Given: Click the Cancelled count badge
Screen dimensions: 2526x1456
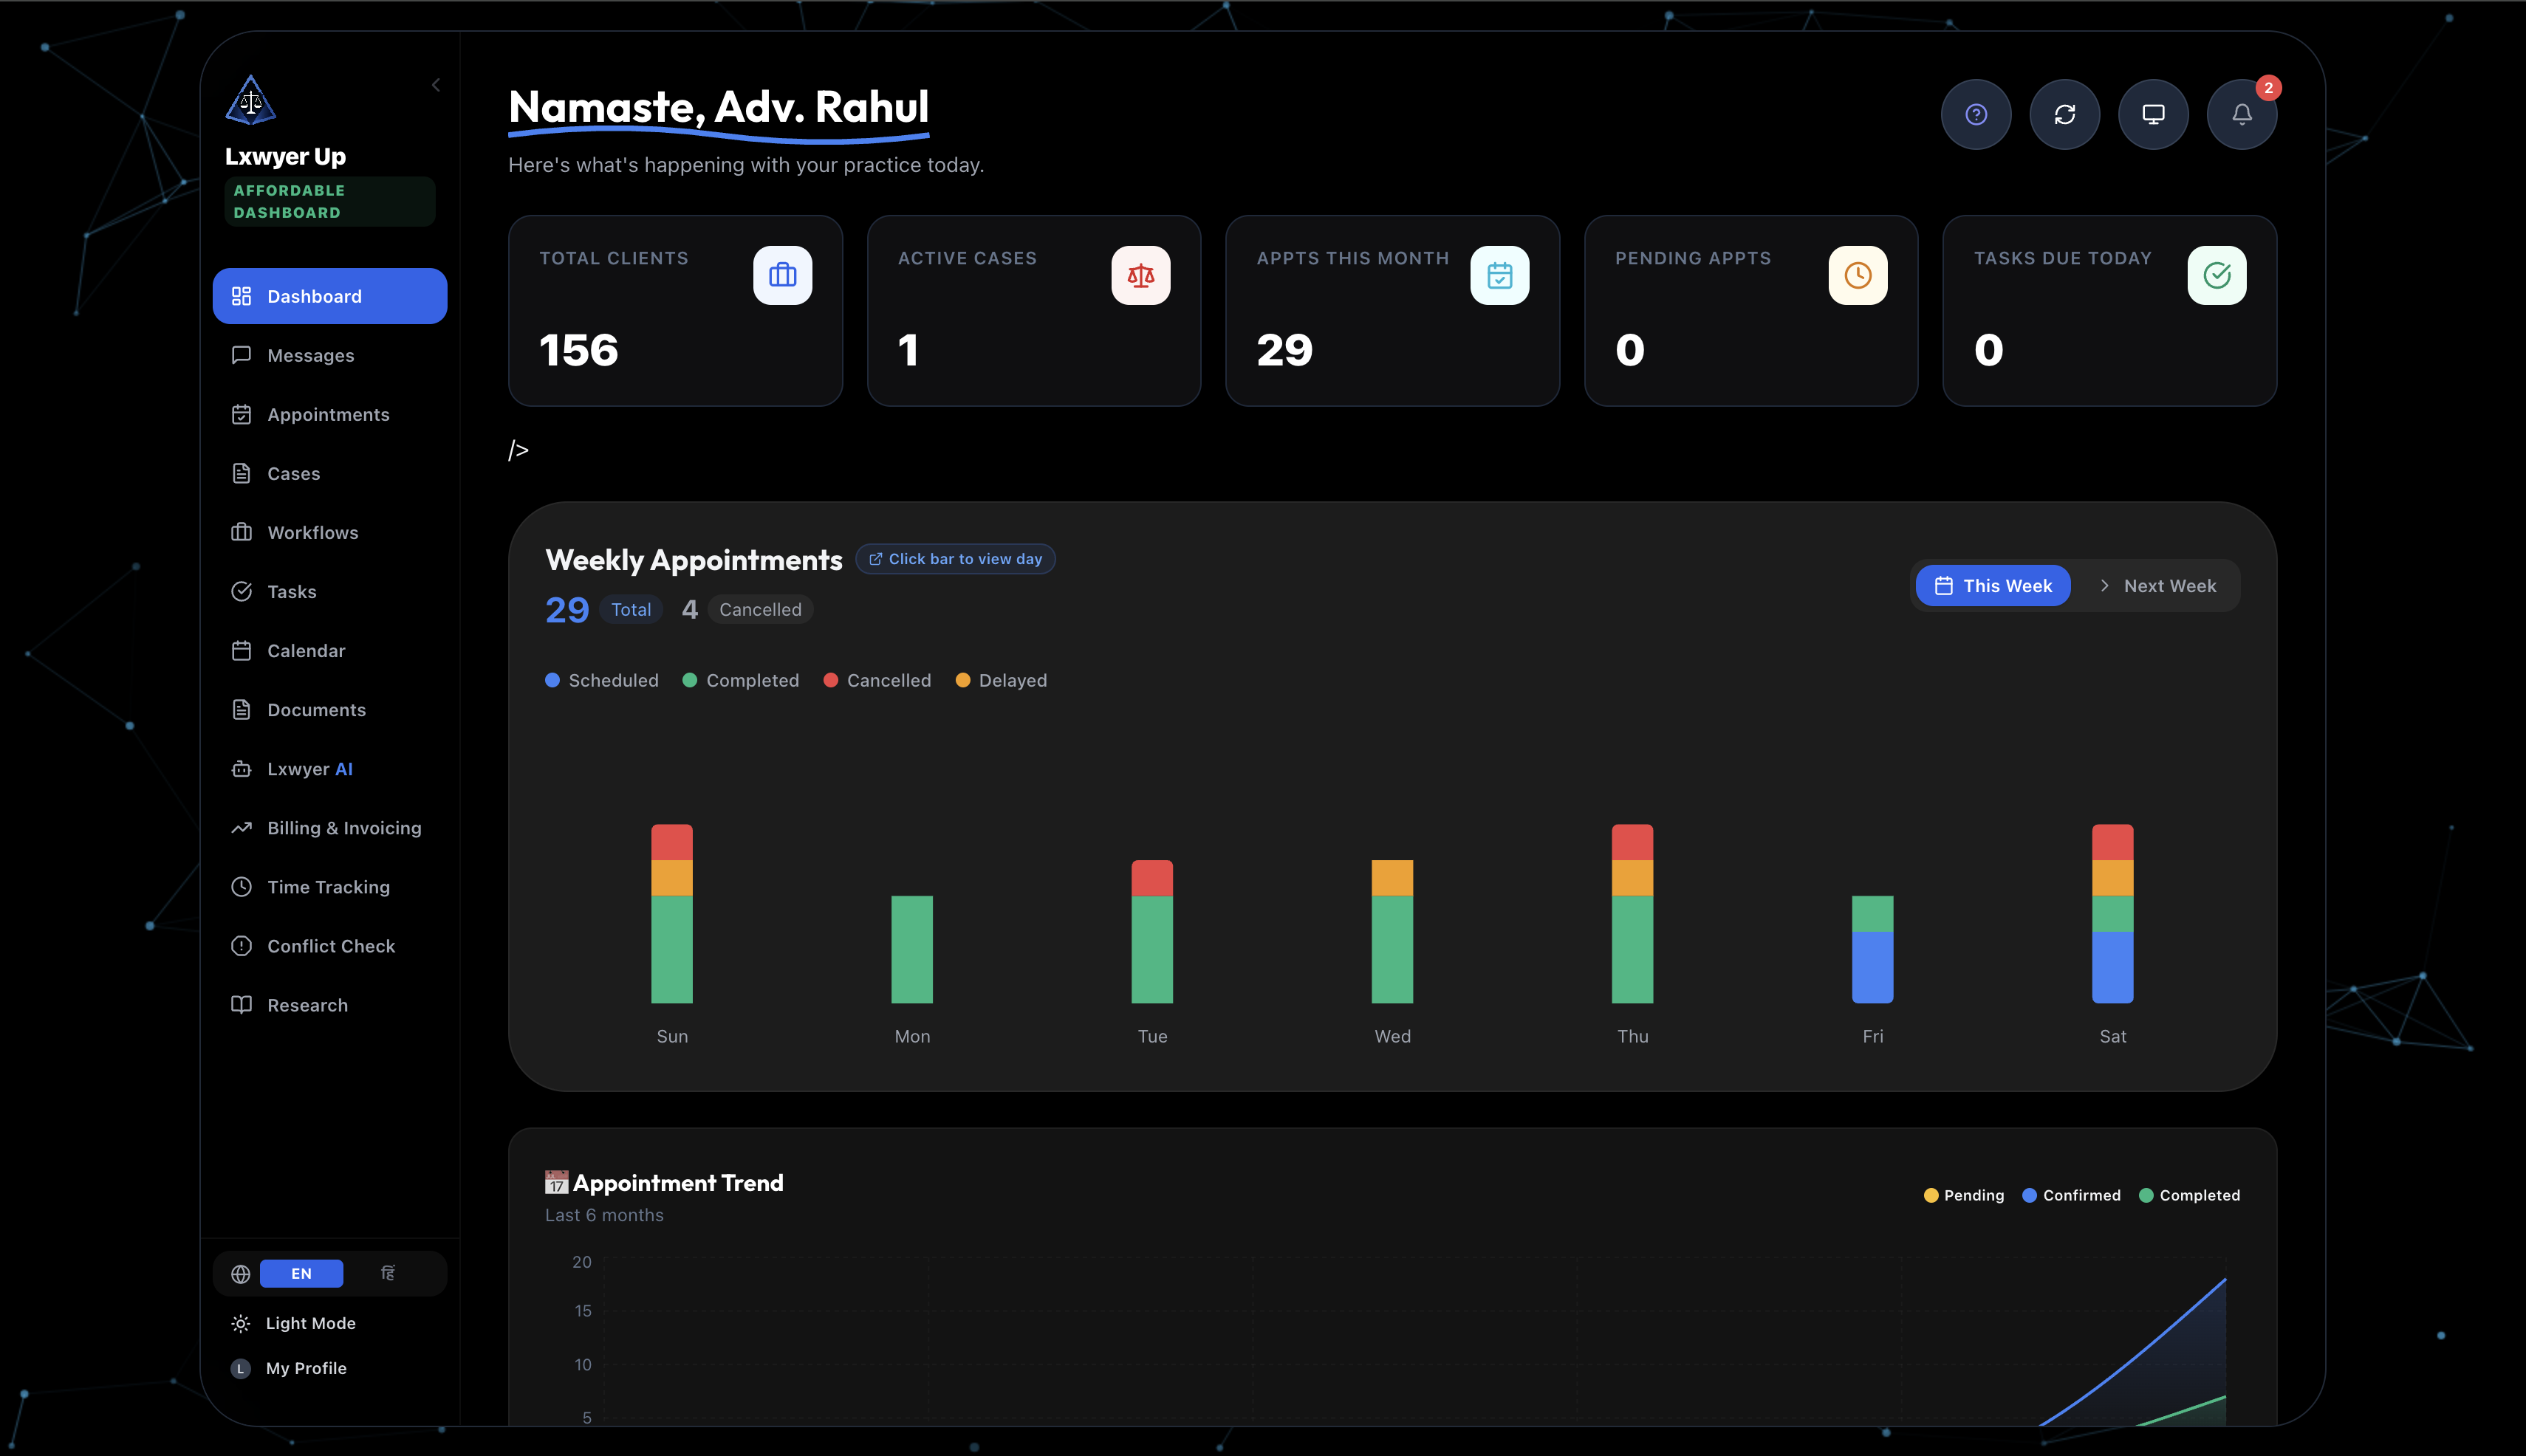Looking at the screenshot, I should (760, 610).
